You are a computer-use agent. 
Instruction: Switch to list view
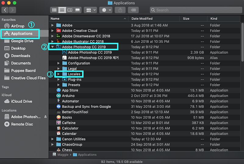(x=62, y=10)
